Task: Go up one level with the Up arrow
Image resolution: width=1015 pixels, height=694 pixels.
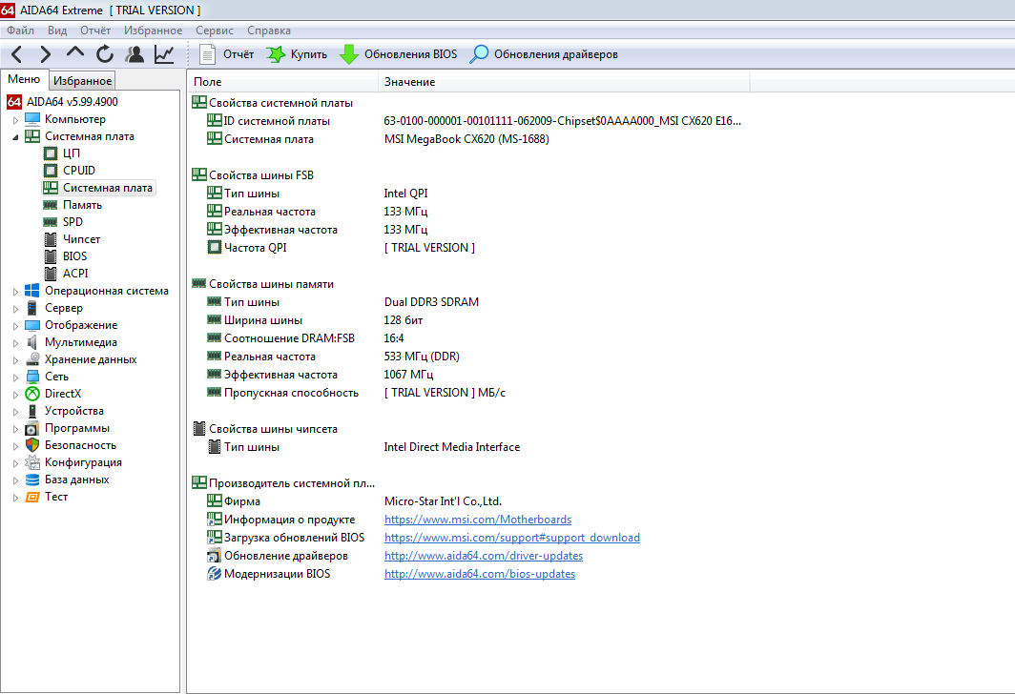Action: click(75, 53)
